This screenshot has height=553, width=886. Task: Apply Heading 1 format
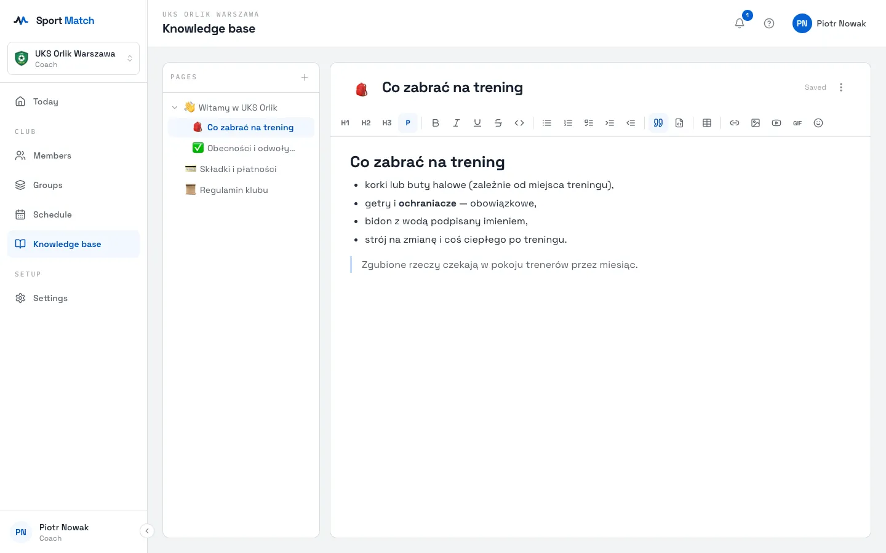tap(345, 123)
